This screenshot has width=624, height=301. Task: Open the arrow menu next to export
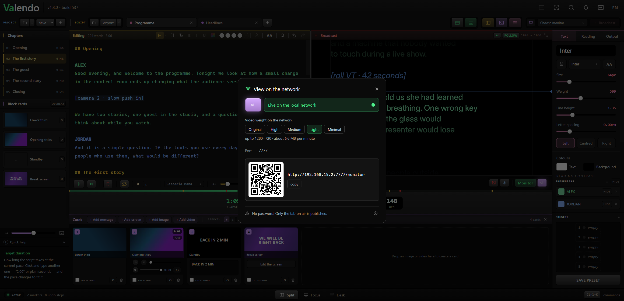(119, 23)
